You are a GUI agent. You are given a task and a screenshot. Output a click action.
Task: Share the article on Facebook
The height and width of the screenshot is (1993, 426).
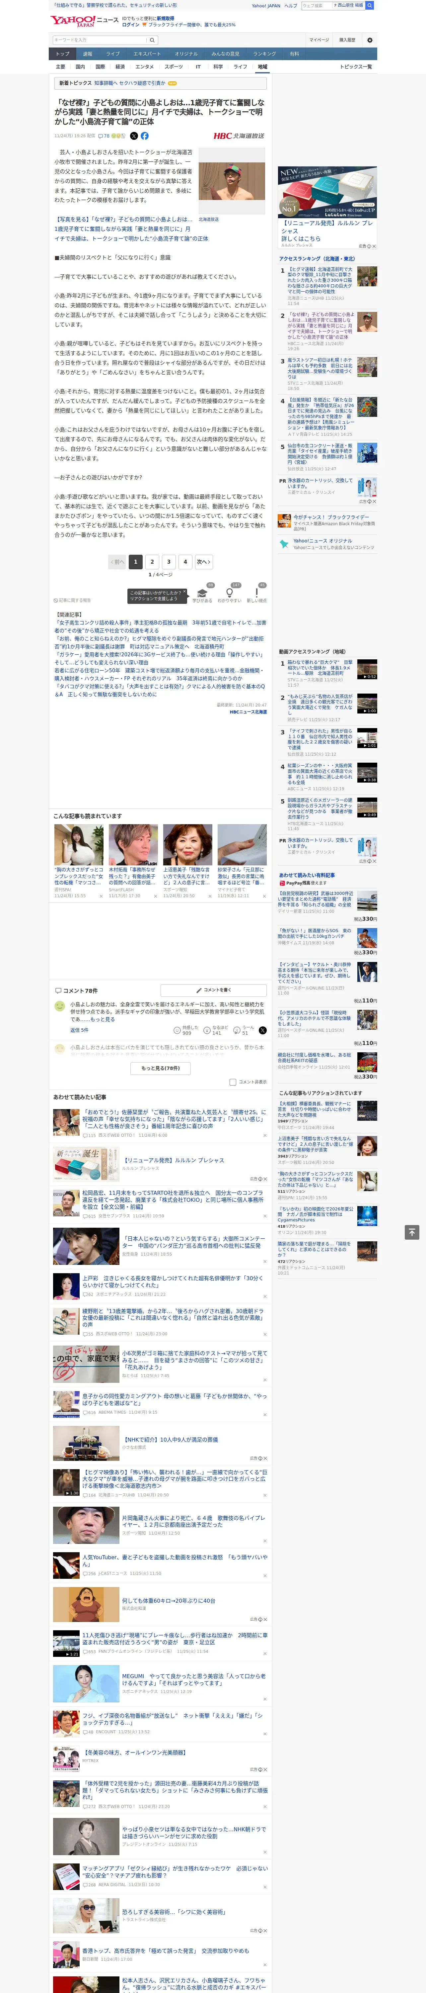pos(145,136)
